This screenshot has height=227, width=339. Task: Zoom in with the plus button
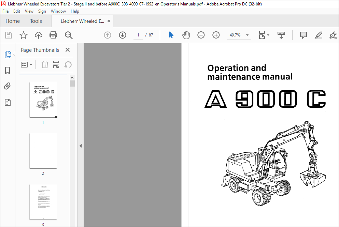[x=216, y=35]
